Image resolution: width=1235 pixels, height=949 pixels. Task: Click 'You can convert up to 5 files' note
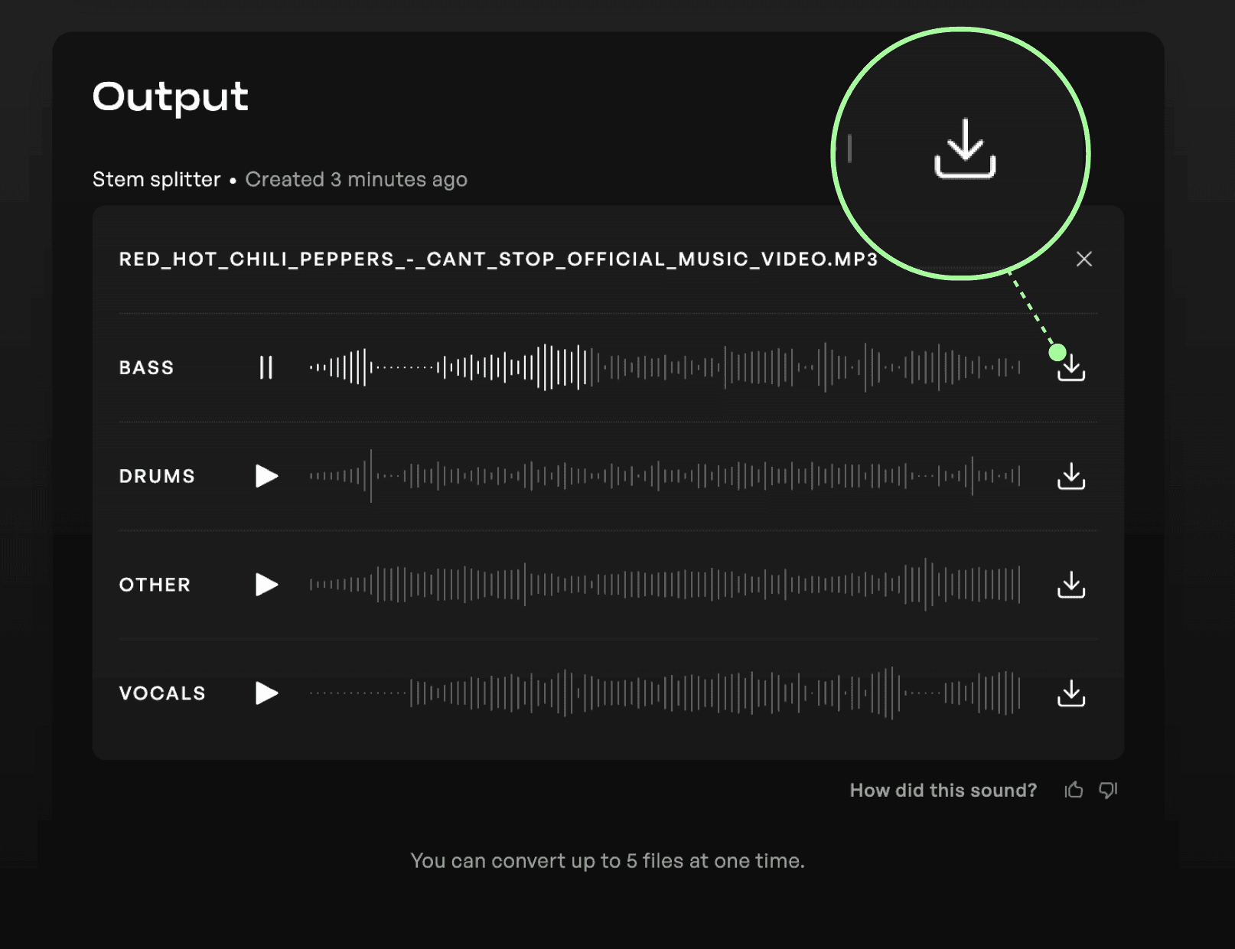[x=608, y=861]
